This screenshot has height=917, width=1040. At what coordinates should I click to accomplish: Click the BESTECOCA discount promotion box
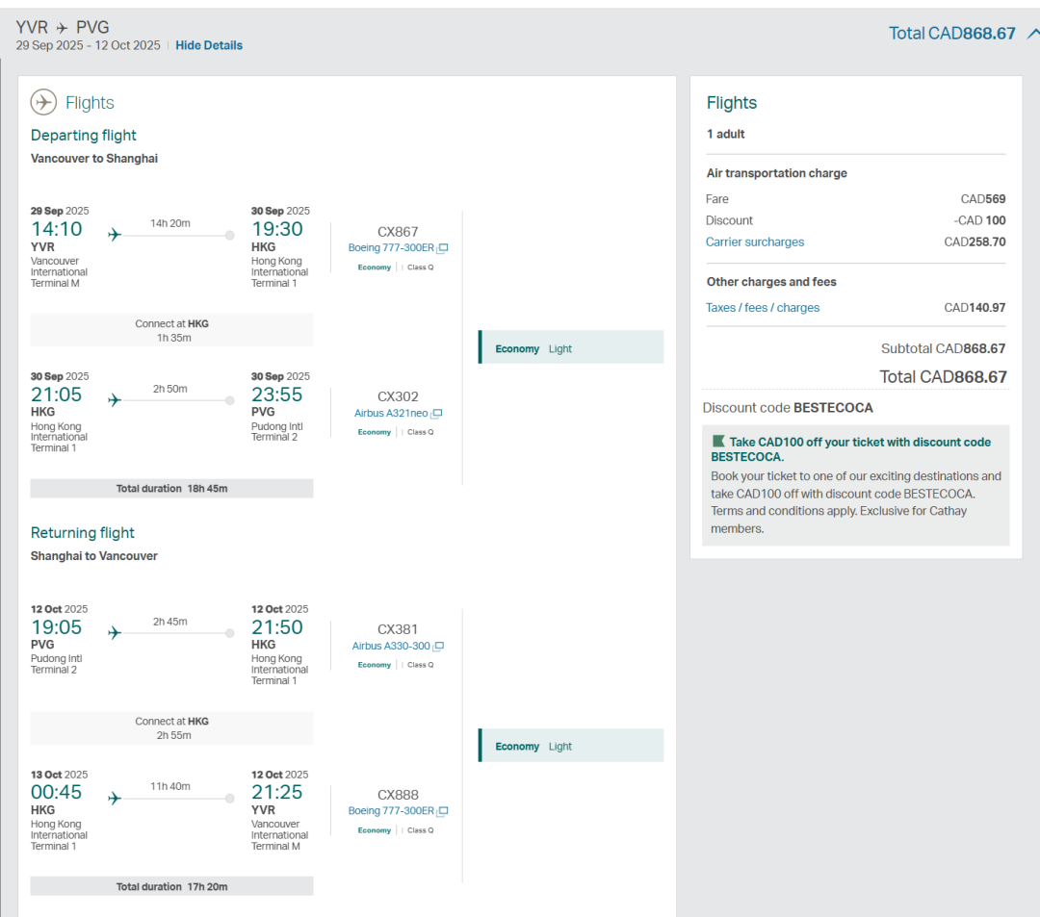855,486
